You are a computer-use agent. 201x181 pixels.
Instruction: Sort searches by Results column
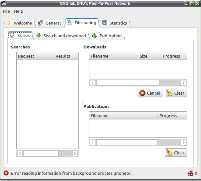pos(65,56)
